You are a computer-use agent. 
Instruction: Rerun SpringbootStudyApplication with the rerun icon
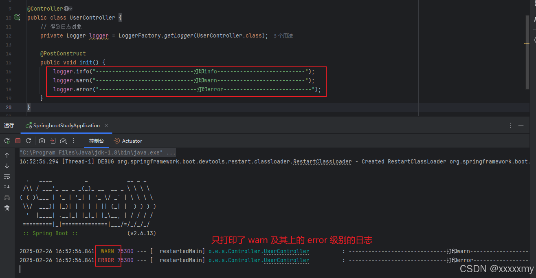click(x=7, y=141)
